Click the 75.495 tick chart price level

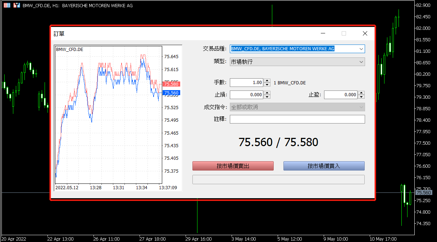coord(171,120)
